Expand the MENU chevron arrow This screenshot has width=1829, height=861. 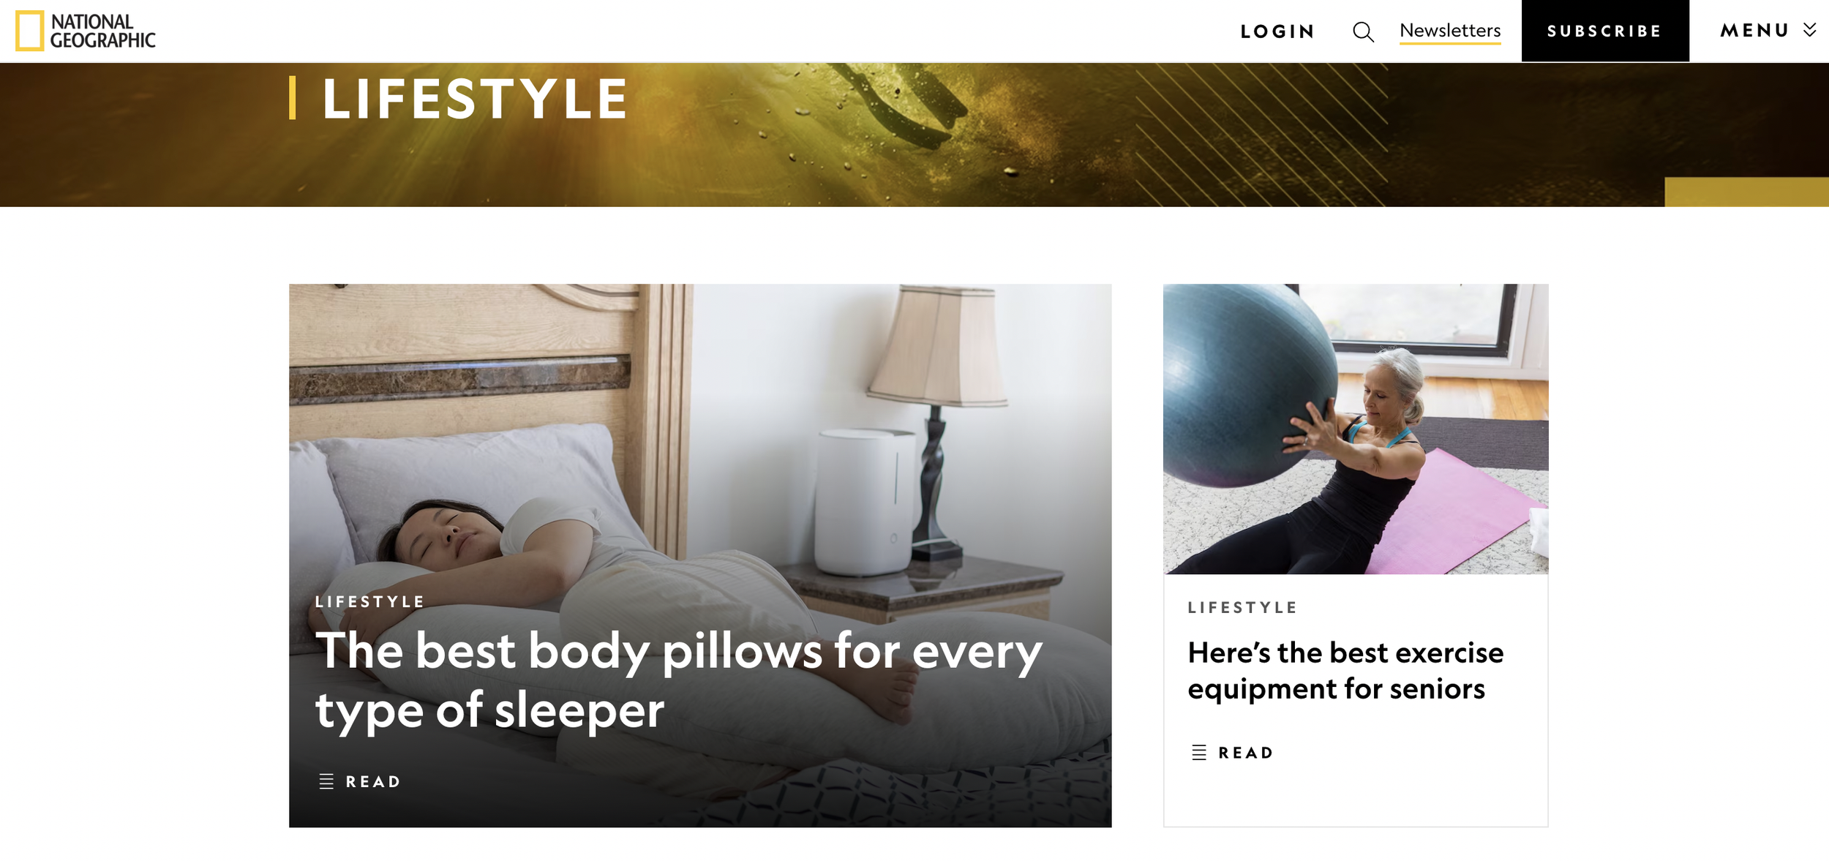(1810, 30)
